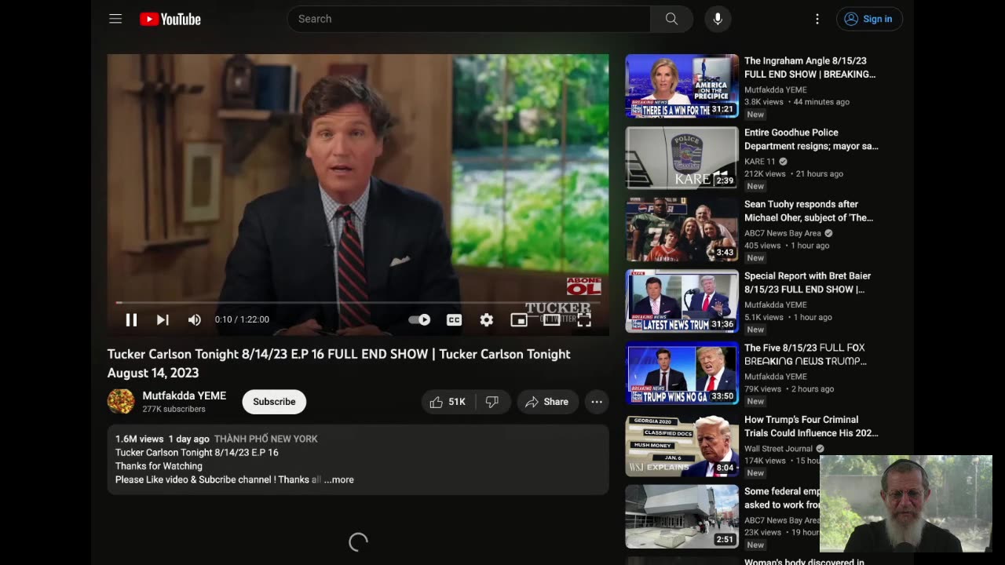Open the hamburger guide menu

point(115,19)
